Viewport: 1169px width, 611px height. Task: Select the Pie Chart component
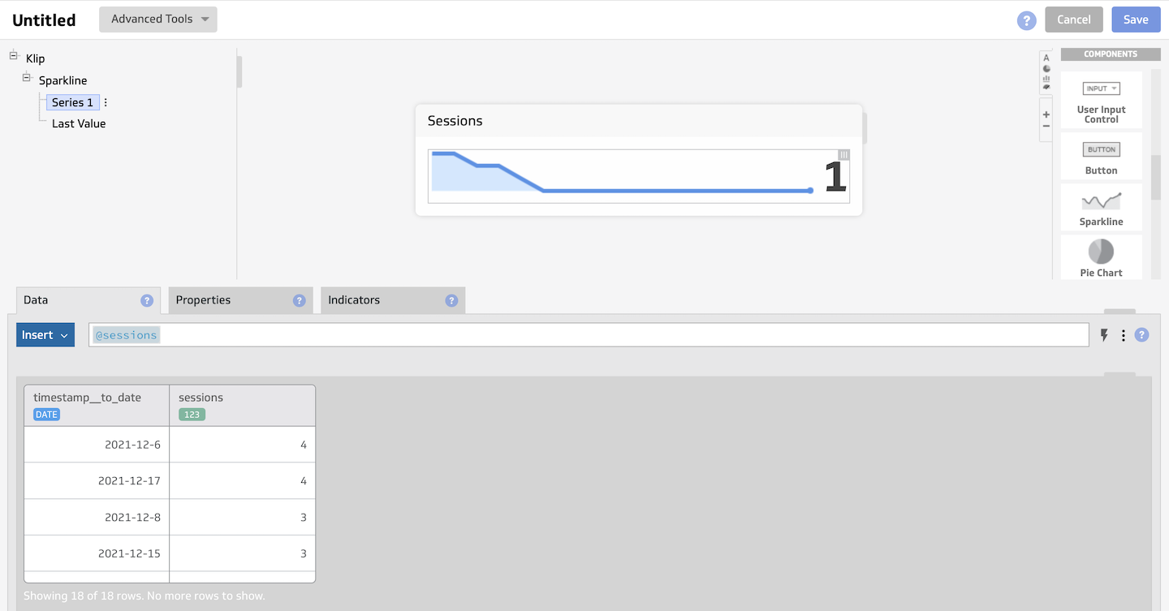(1101, 257)
